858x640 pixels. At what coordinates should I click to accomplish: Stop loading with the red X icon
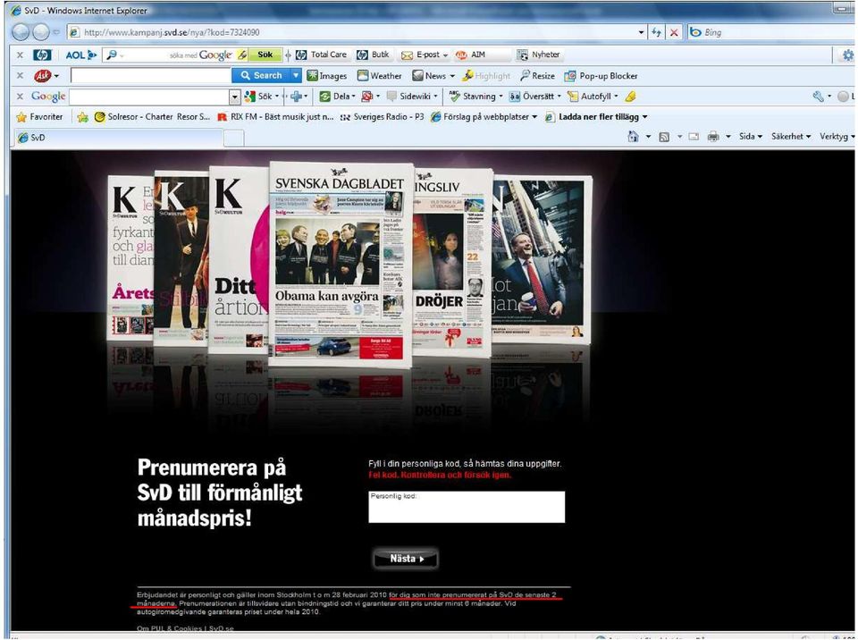pos(674,32)
